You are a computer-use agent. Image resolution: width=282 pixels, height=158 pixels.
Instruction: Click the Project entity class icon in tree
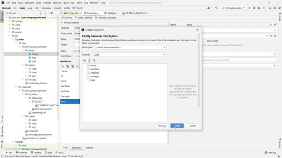pyautogui.click(x=30, y=54)
